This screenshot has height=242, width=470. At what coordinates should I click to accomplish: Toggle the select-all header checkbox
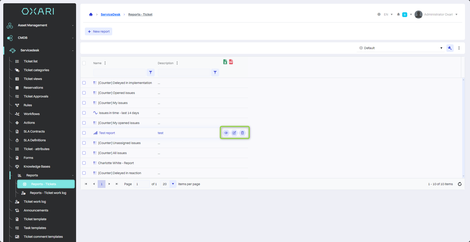84,63
